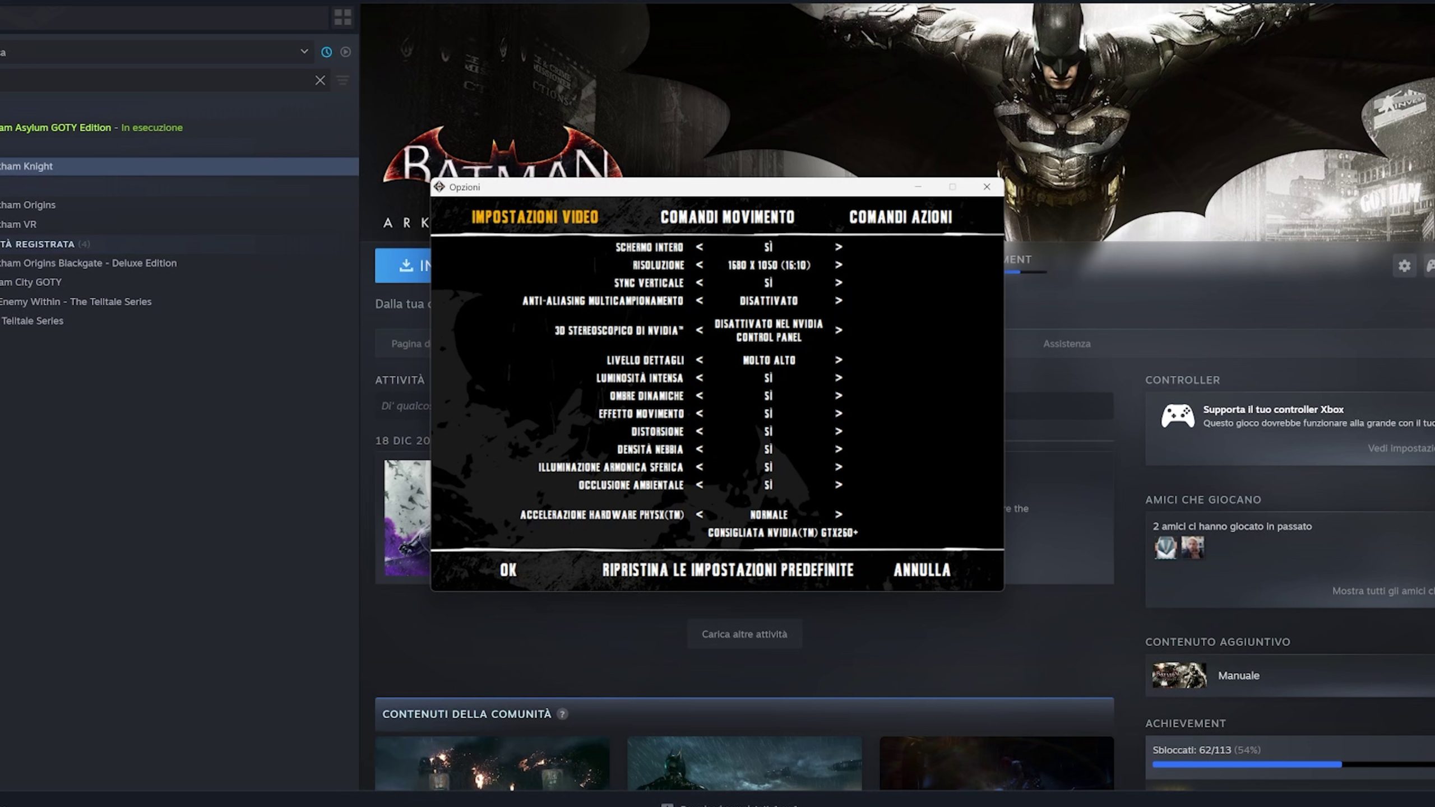Switch to Comandi Azioni tab
Image resolution: width=1435 pixels, height=807 pixels.
pyautogui.click(x=900, y=217)
